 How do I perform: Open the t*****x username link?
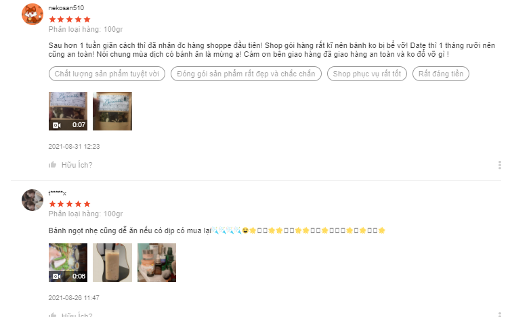[x=58, y=193]
